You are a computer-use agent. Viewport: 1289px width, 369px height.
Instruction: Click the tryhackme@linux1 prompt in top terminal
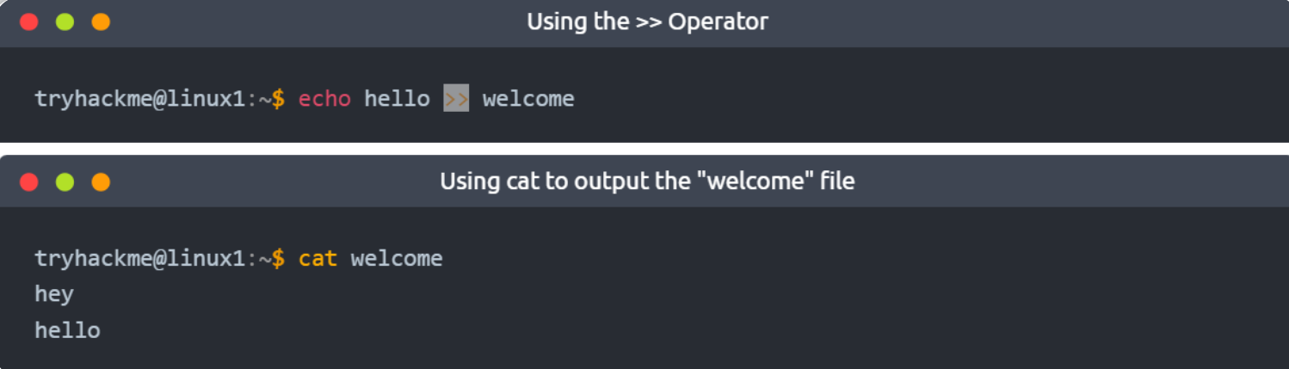[140, 99]
